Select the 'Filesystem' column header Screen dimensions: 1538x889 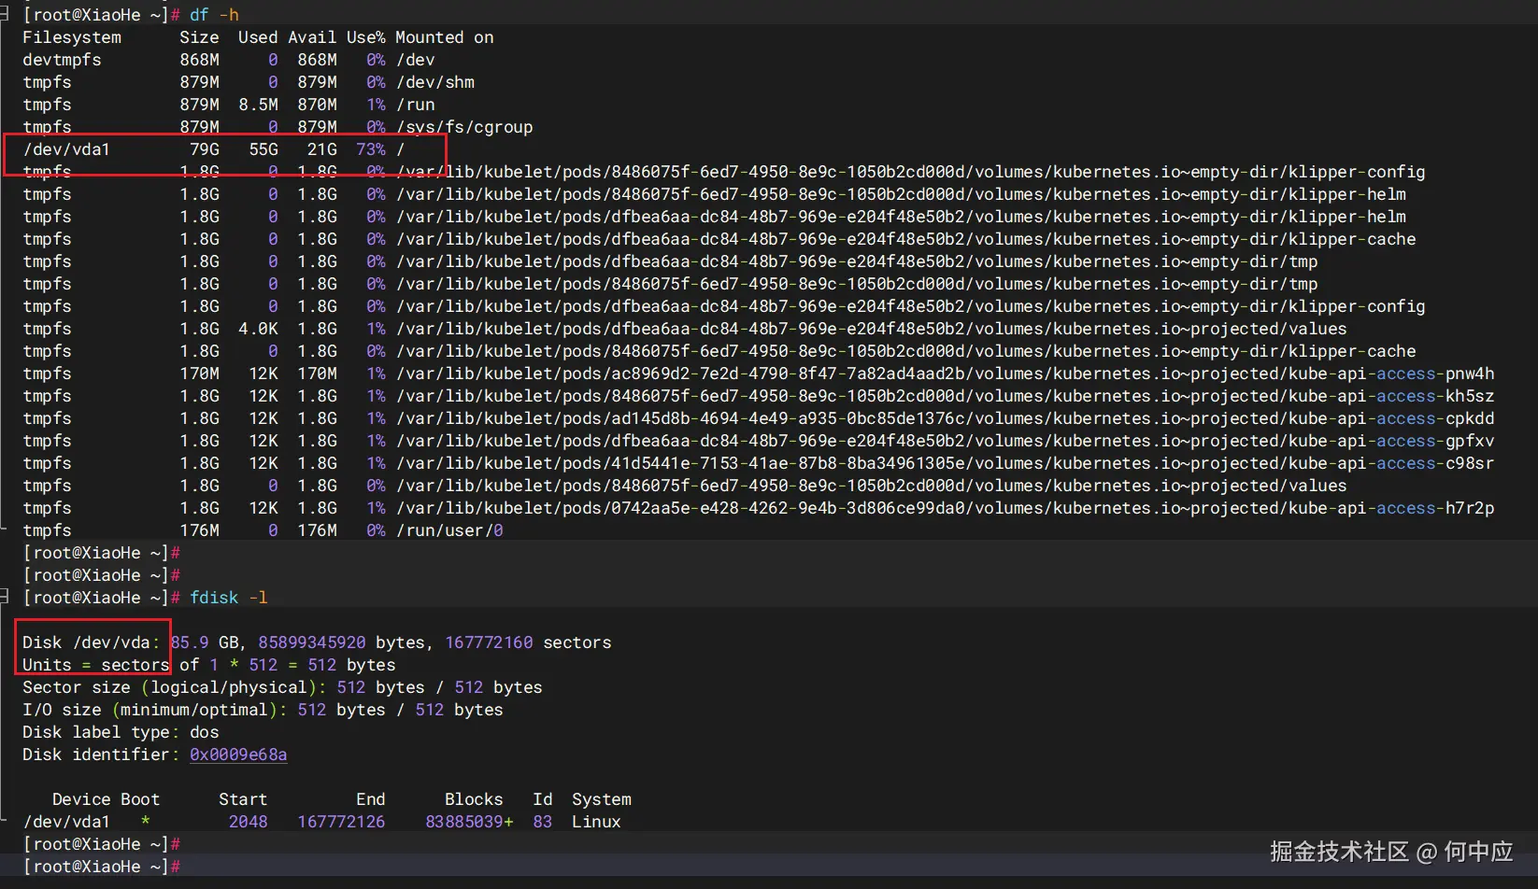[72, 37]
